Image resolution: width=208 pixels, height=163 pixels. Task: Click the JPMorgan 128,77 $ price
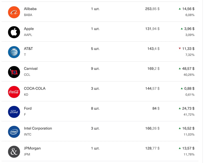click(x=152, y=148)
